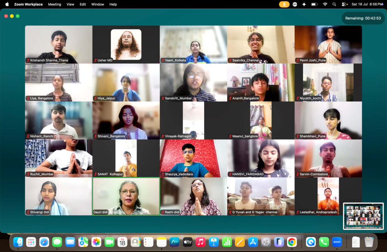This screenshot has width=387, height=252.
Task: Click the date and time in menu bar
Action: click(x=367, y=4)
